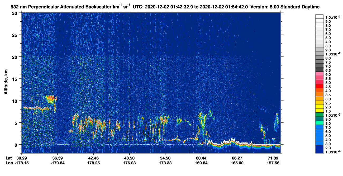343x176 pixels.
Task: Select latitude value '48.50'
Action: [129, 158]
